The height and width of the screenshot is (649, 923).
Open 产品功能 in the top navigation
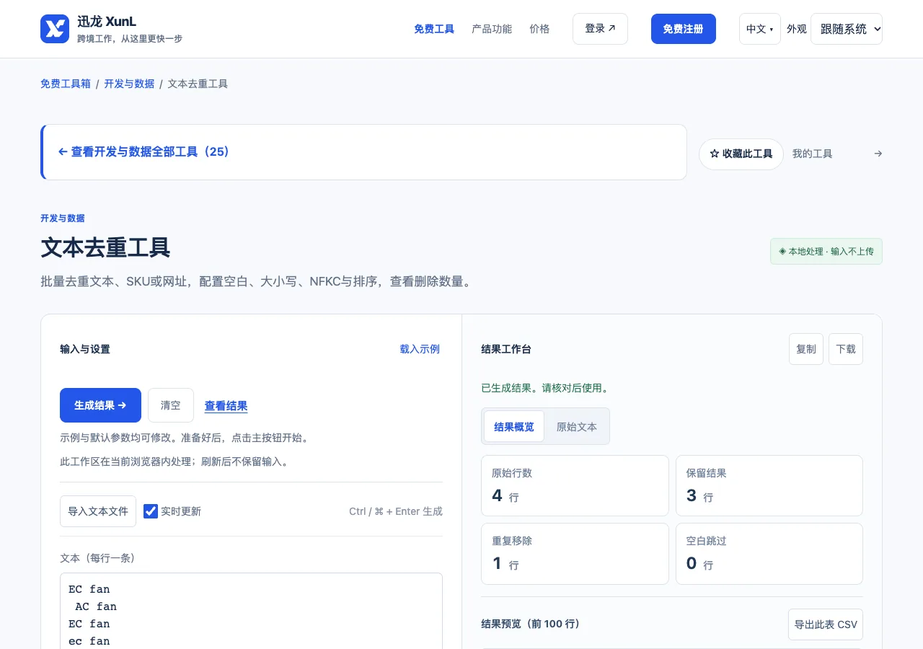[x=492, y=29]
